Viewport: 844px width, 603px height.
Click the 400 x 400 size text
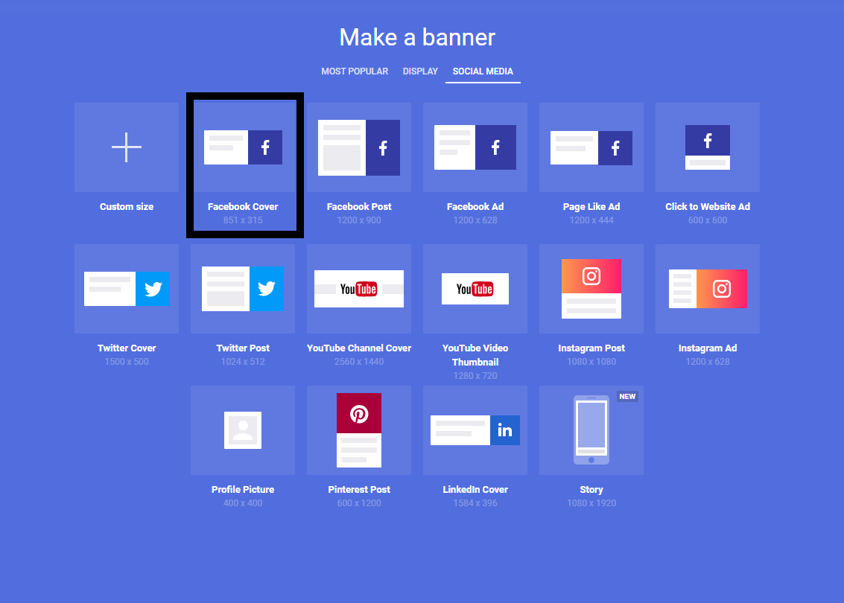tap(243, 503)
